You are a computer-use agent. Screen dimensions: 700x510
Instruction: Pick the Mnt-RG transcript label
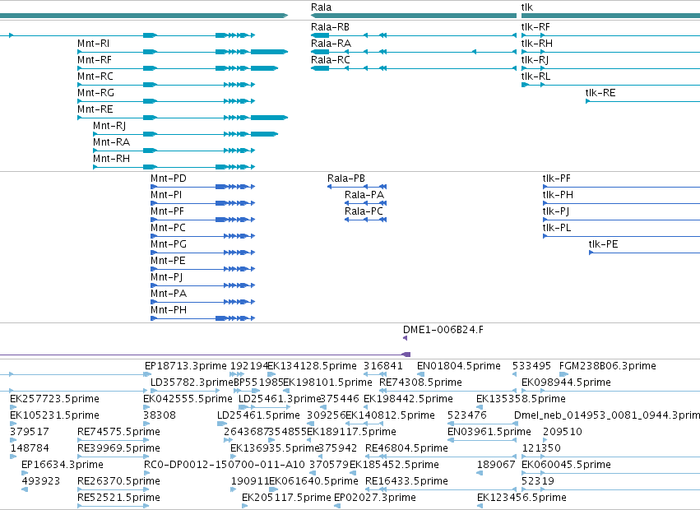(x=95, y=93)
